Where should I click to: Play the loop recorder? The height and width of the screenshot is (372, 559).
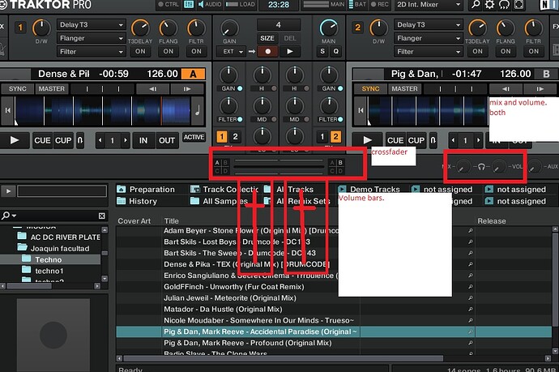(290, 52)
